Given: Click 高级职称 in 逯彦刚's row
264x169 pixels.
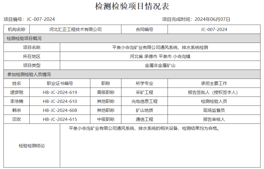Looking at the screenshot, I should point(106,92).
